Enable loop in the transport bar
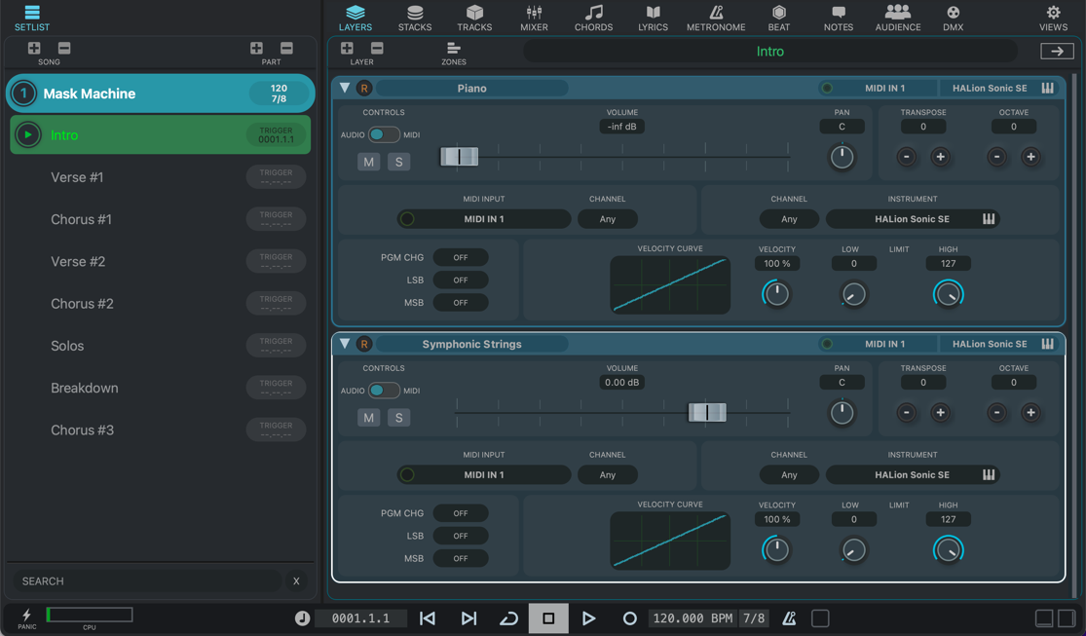The image size is (1086, 636). (x=508, y=618)
